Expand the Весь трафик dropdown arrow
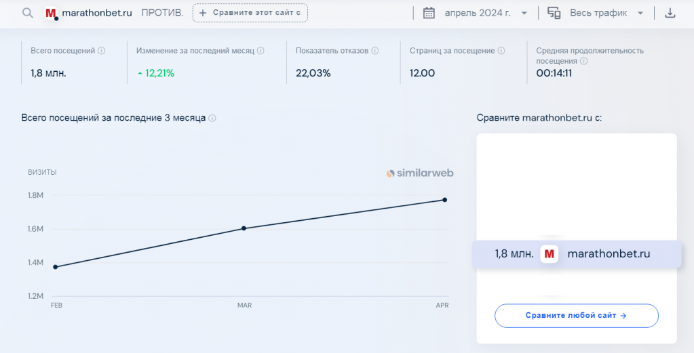The height and width of the screenshot is (353, 694). click(640, 14)
